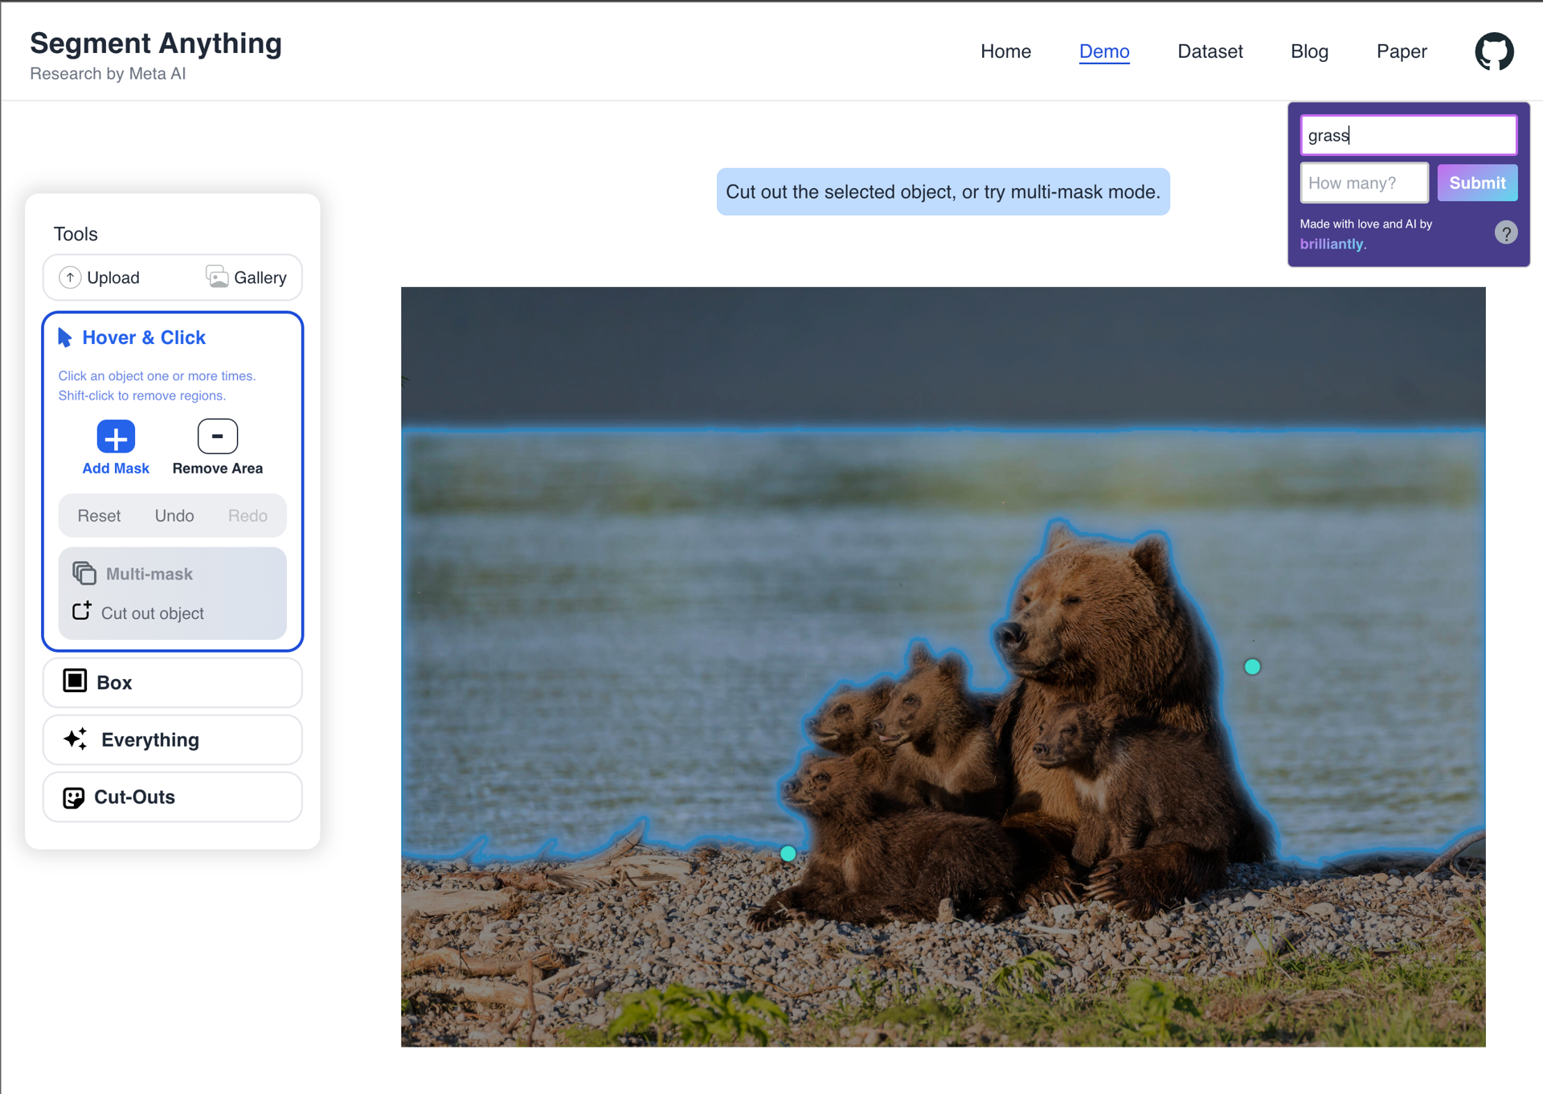Open the Demo tab
Image resolution: width=1543 pixels, height=1094 pixels.
pyautogui.click(x=1104, y=51)
